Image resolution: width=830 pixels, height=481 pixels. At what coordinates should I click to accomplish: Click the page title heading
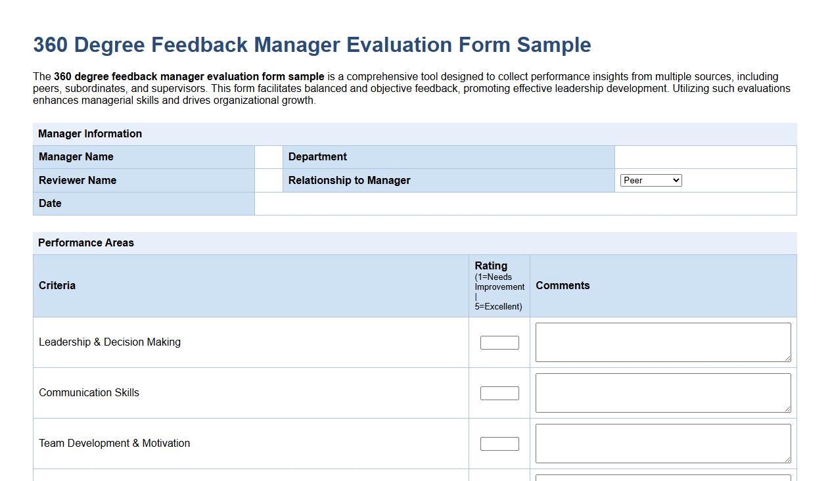[311, 45]
